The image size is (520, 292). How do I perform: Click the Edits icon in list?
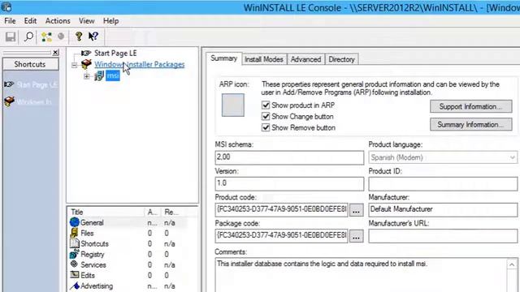coord(75,275)
